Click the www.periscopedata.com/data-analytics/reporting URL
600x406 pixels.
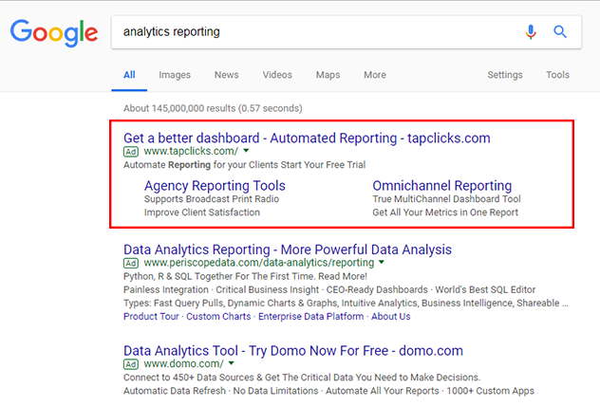point(258,263)
